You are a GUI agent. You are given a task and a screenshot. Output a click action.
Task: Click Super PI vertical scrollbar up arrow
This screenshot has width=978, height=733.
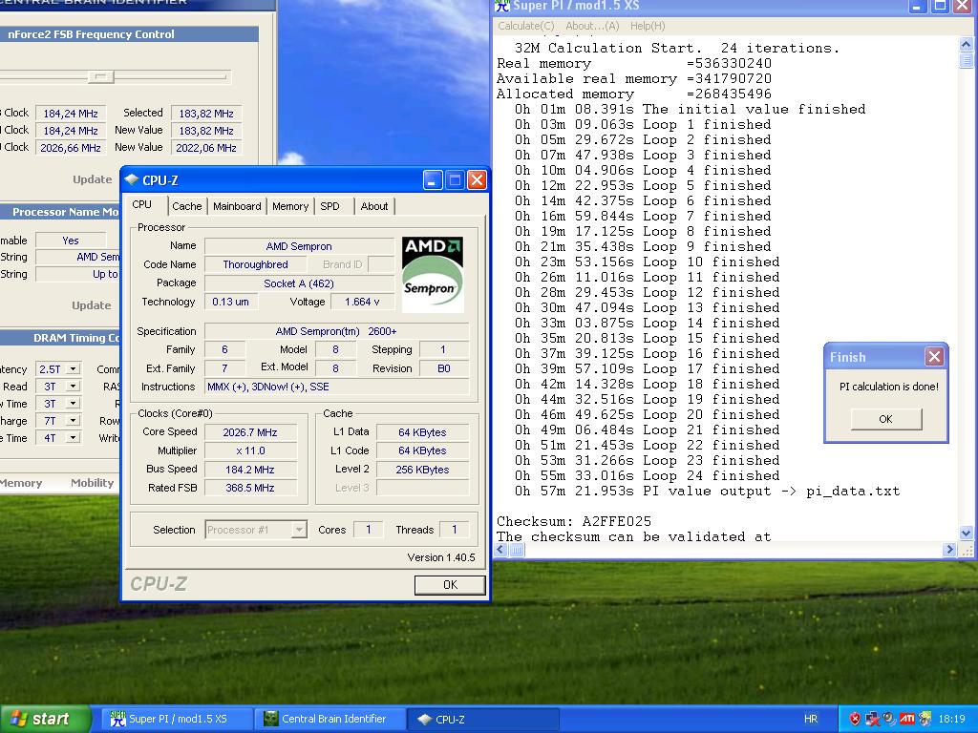[966, 44]
